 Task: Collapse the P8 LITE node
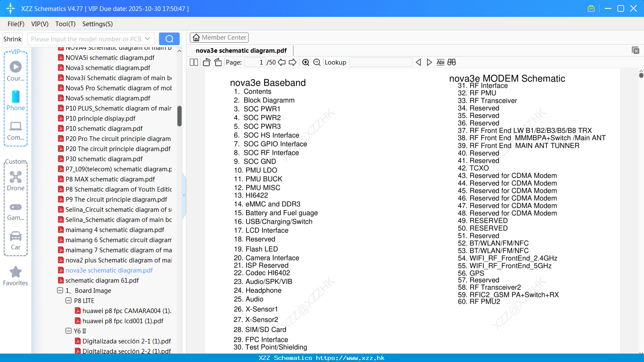(x=68, y=300)
